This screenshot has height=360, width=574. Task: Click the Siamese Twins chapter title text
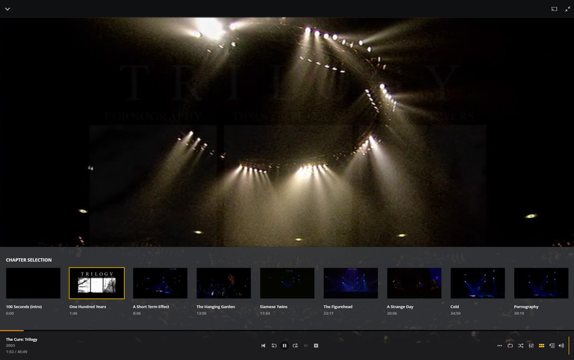274,307
